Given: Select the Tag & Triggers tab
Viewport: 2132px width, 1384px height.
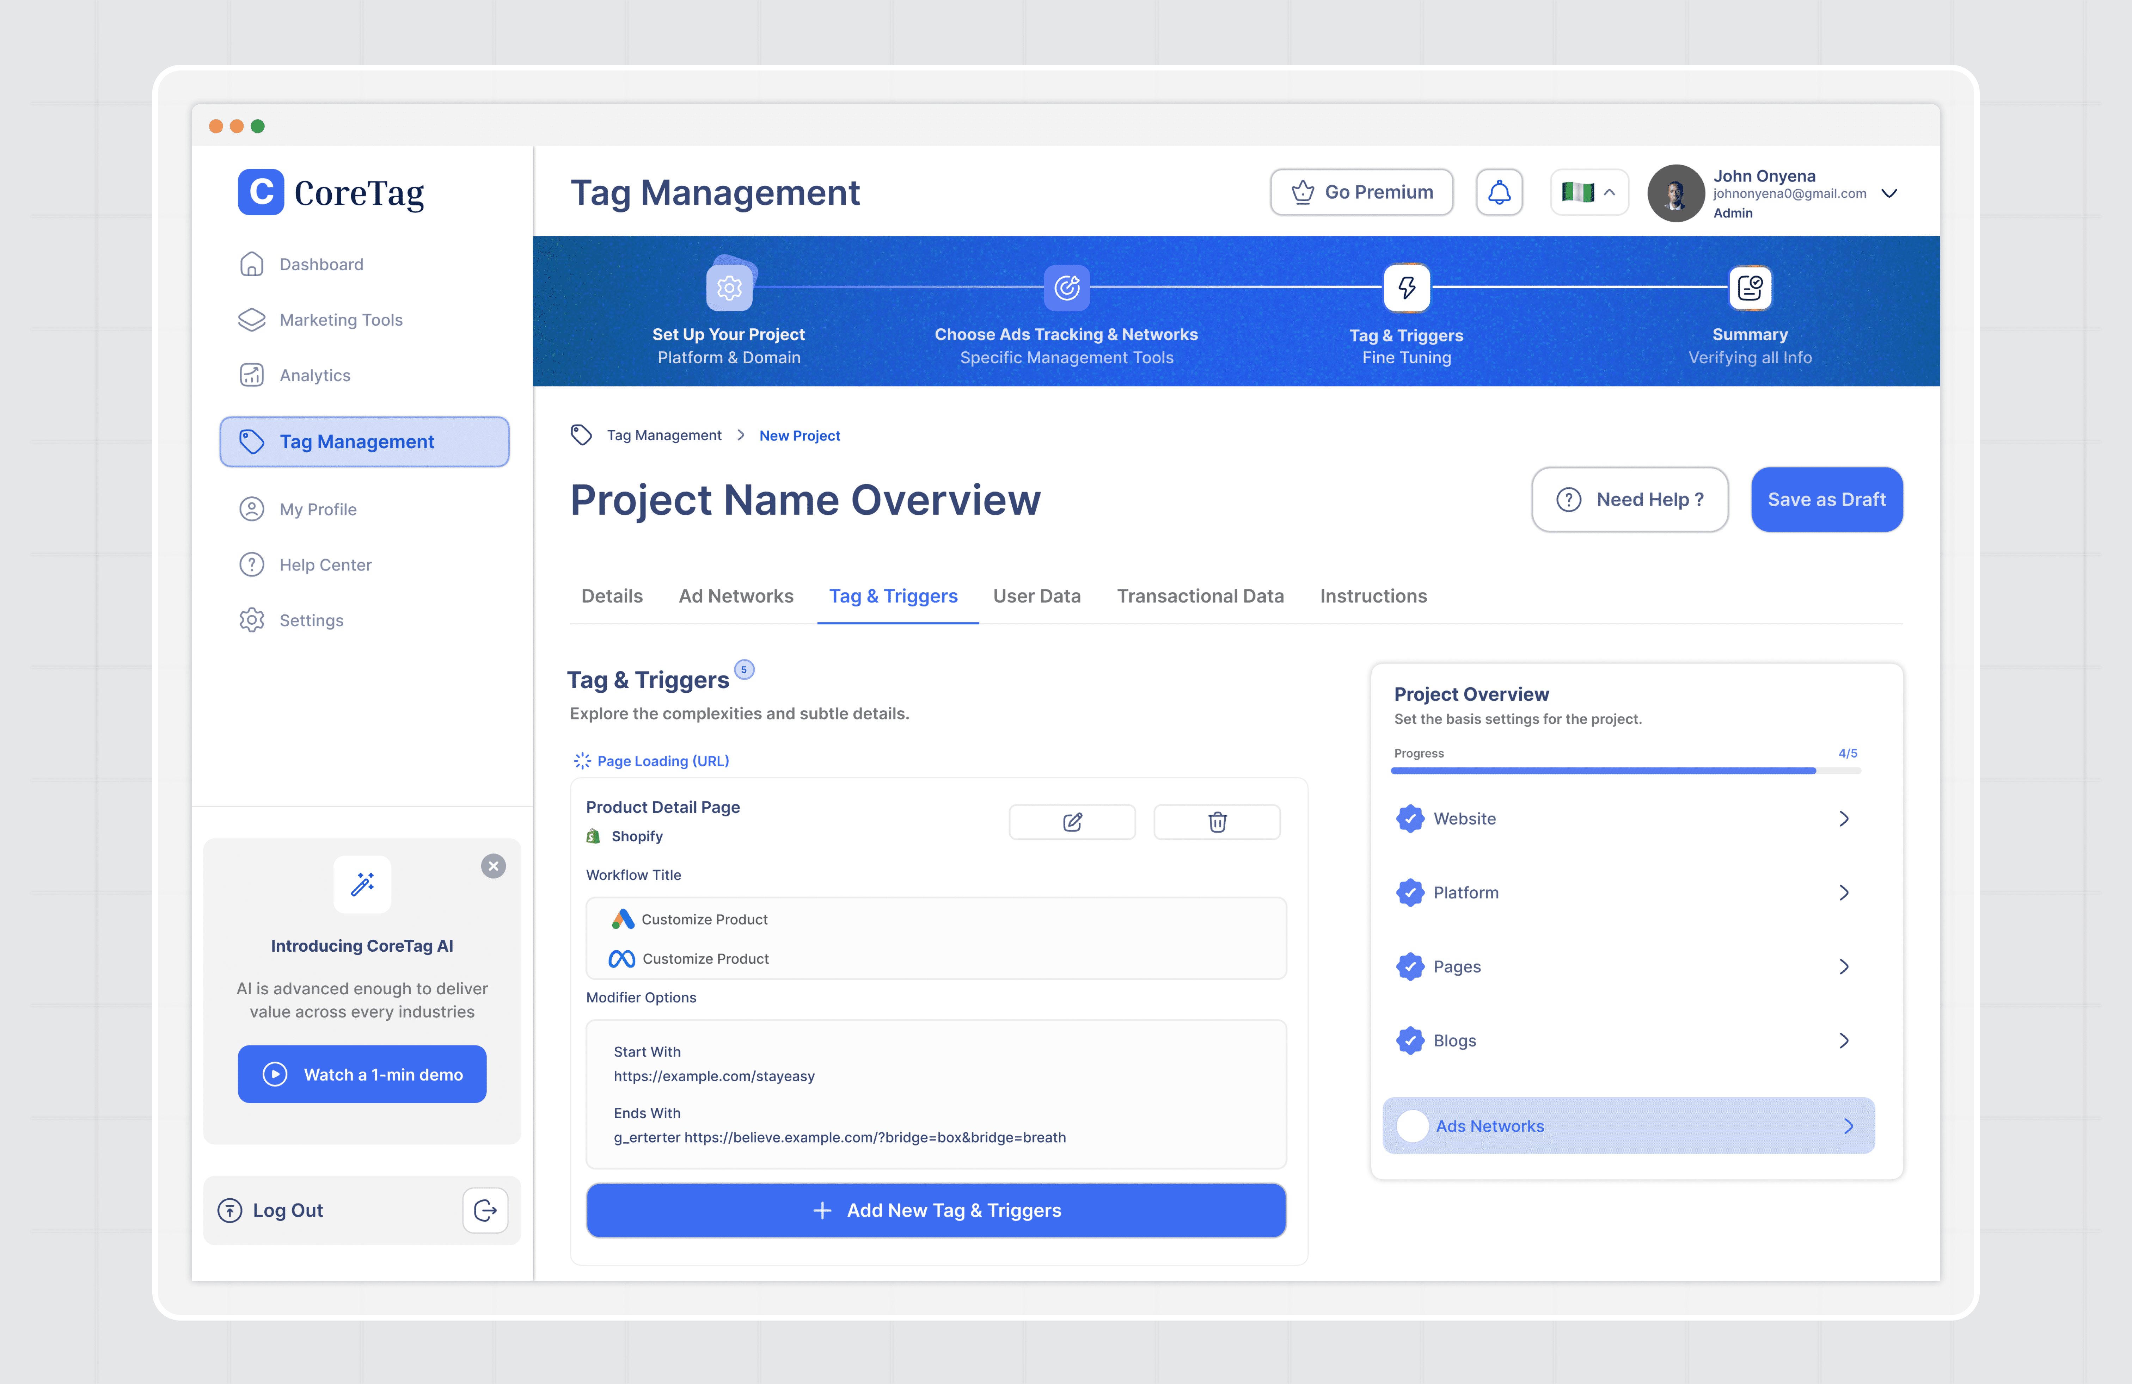Looking at the screenshot, I should click(x=893, y=596).
